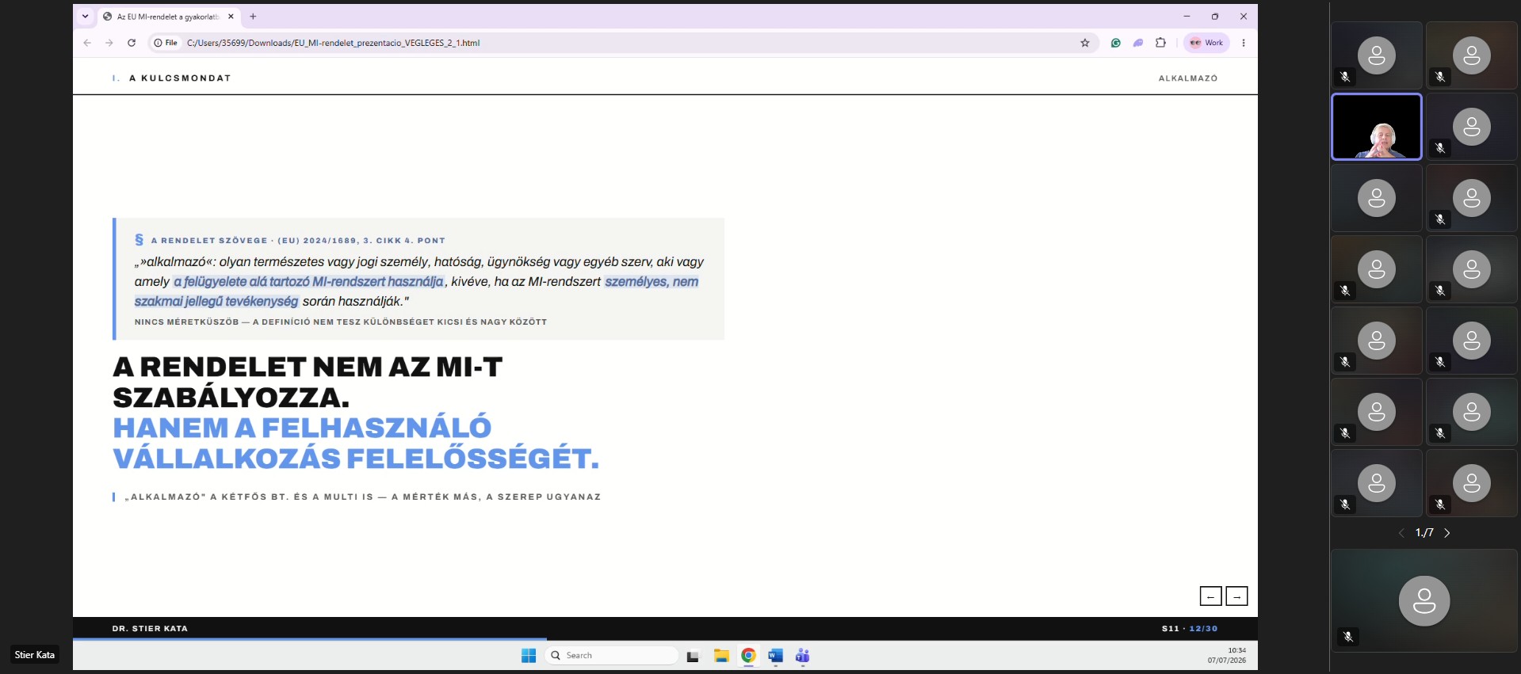Click the "1/7" participant page indicator
The height and width of the screenshot is (674, 1521).
1424,533
